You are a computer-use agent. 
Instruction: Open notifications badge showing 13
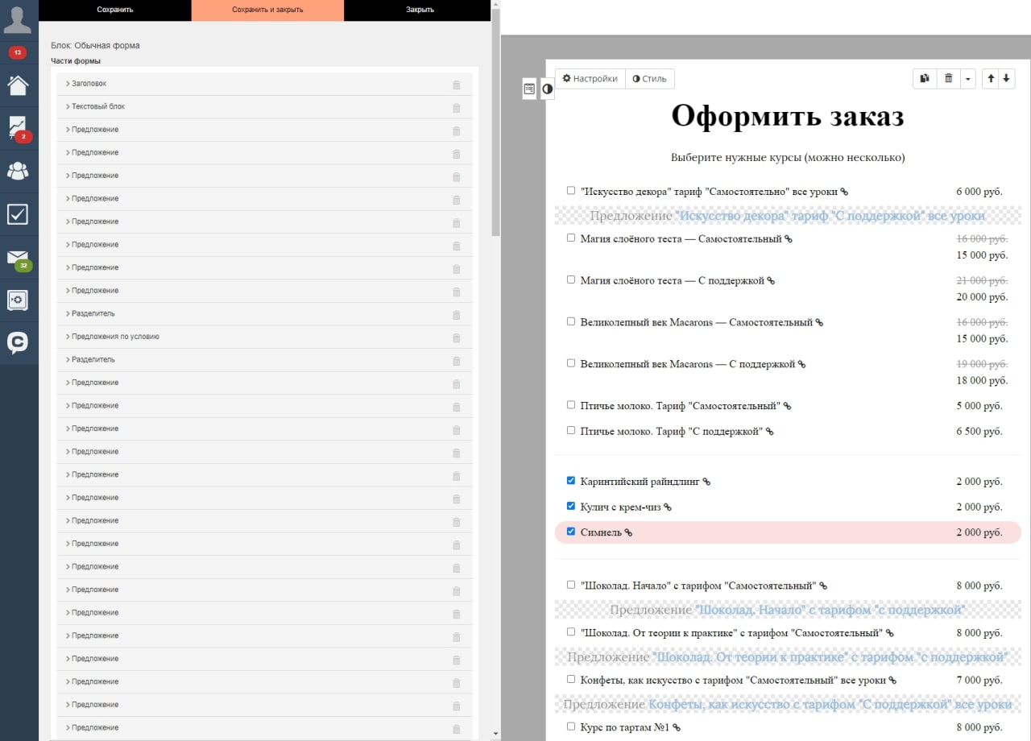(18, 52)
